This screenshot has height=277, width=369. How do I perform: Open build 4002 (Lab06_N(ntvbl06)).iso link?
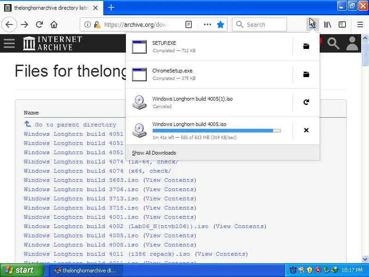116,226
